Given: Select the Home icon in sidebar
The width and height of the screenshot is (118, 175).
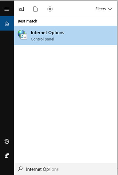Looking at the screenshot, I should (7, 23).
